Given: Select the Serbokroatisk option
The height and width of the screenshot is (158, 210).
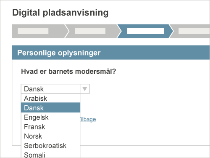Looking at the screenshot, I should [x=50, y=145].
